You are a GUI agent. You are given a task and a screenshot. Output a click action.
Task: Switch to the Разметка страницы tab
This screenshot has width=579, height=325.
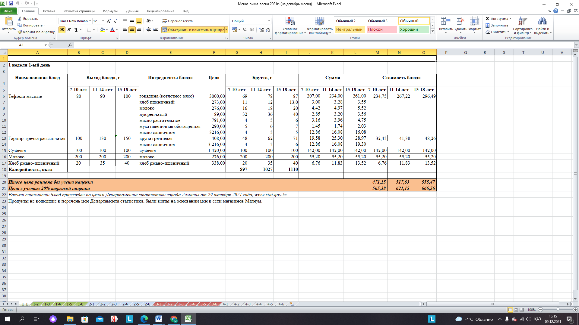coord(79,11)
